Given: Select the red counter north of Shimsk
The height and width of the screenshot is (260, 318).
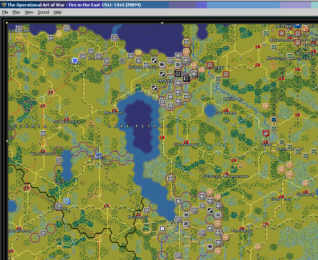Looking at the screenshot, I should pos(305,183).
